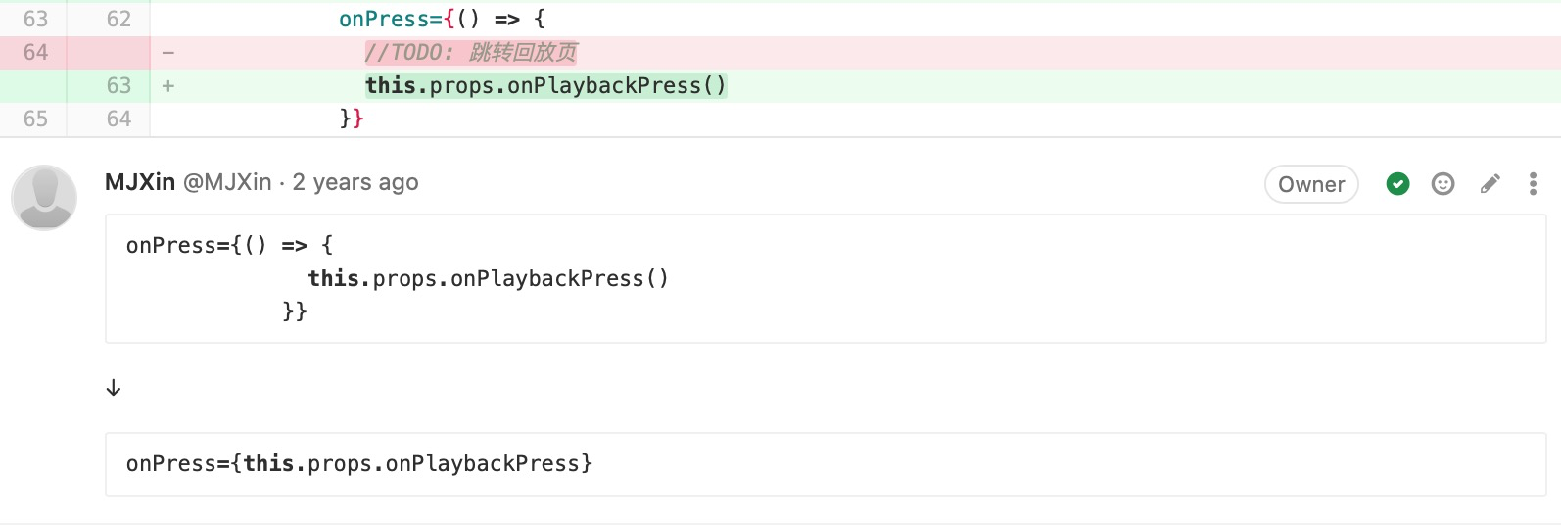
Task: Resolve the thread with the green check icon
Action: pyautogui.click(x=1397, y=184)
